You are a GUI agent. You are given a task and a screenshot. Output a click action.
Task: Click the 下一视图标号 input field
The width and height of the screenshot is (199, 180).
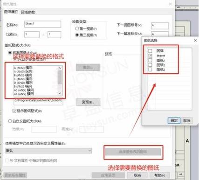[x=160, y=26]
